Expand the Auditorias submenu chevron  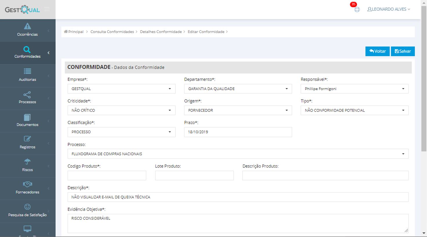(x=48, y=76)
